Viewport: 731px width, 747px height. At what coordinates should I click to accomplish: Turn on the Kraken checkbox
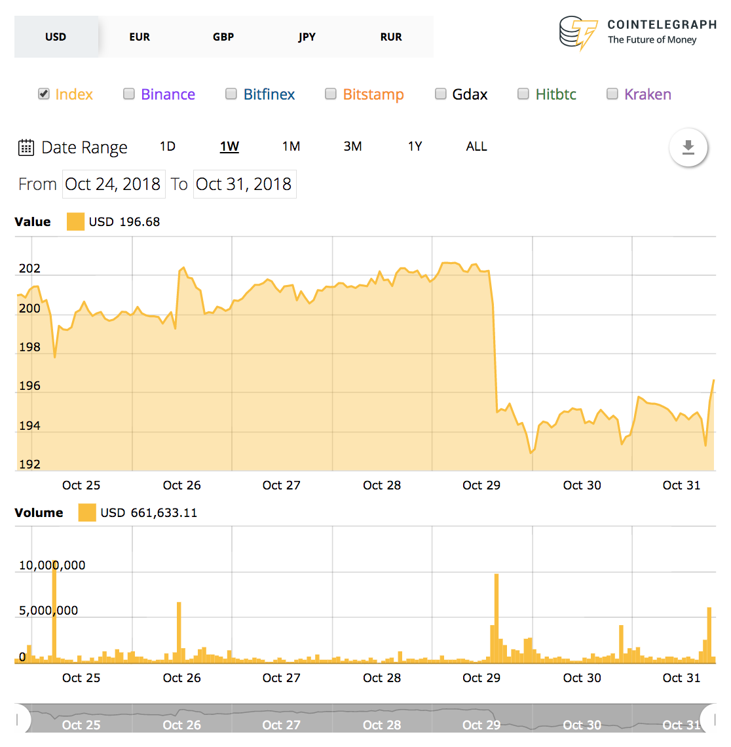coord(612,94)
